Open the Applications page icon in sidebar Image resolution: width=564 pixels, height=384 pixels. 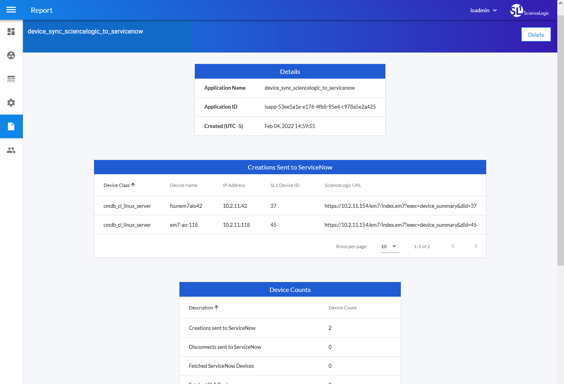pyautogui.click(x=11, y=55)
